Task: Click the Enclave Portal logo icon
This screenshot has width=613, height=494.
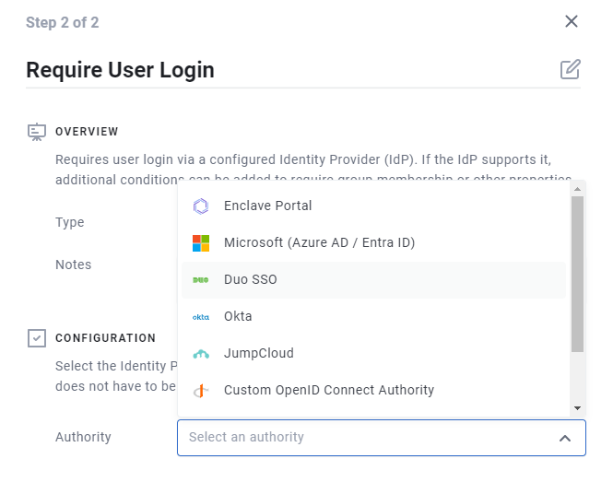Action: (201, 206)
